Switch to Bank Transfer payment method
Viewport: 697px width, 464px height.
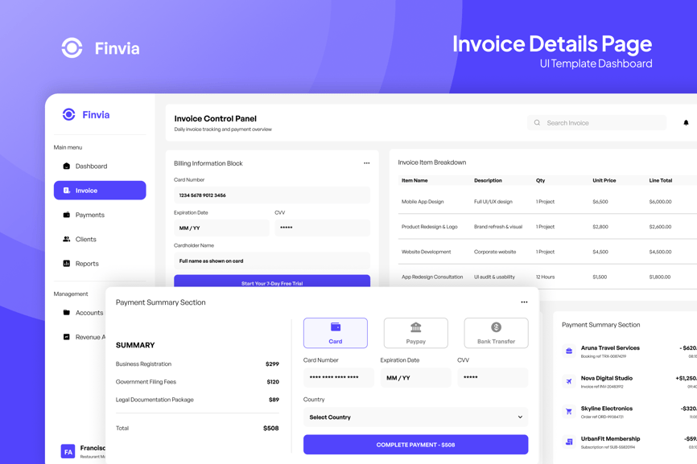pyautogui.click(x=496, y=333)
